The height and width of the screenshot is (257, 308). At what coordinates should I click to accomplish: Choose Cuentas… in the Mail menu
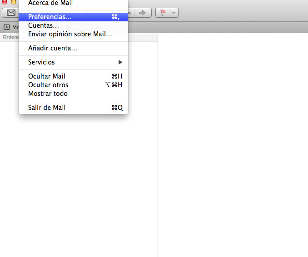pyautogui.click(x=43, y=25)
